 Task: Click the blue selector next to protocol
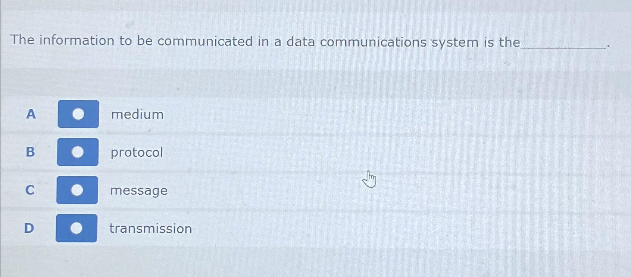coord(78,152)
